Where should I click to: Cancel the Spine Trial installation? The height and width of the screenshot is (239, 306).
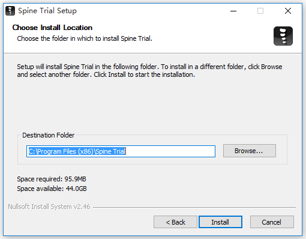(272, 222)
